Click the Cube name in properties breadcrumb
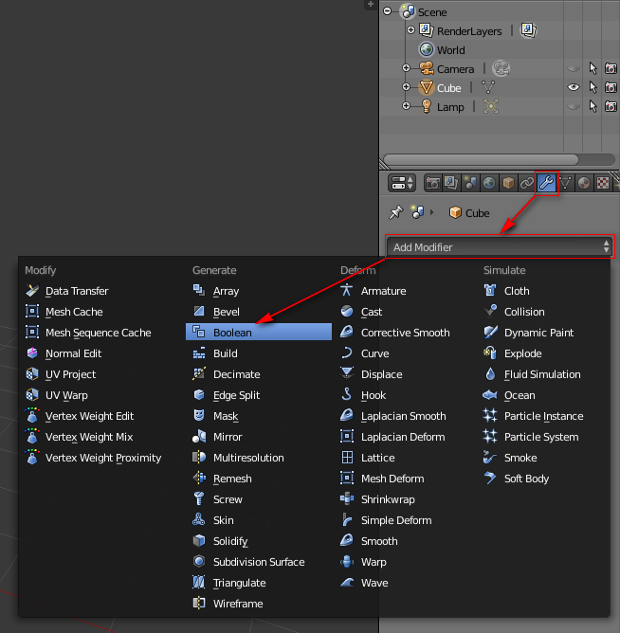620x633 pixels. pyautogui.click(x=477, y=213)
